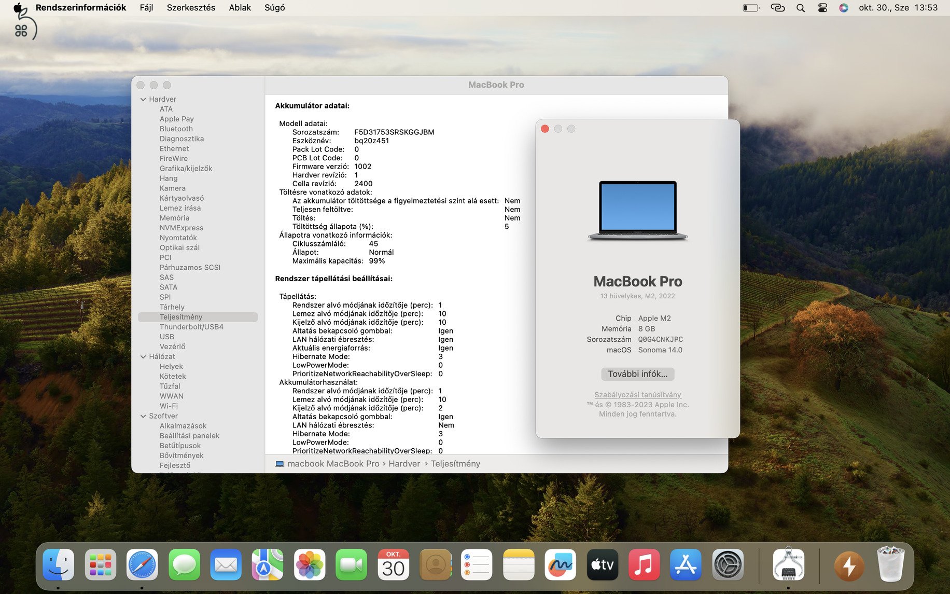
Task: Open the Súgó menu
Action: [x=275, y=8]
